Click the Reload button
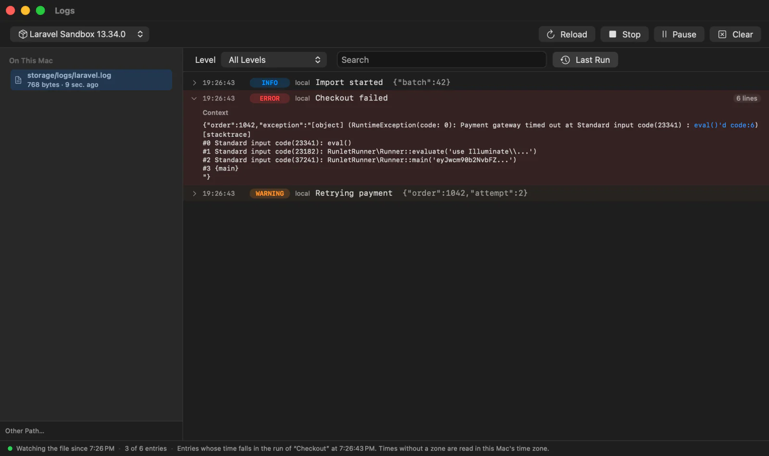Screen dimensions: 769x456 pyautogui.click(x=567, y=35)
